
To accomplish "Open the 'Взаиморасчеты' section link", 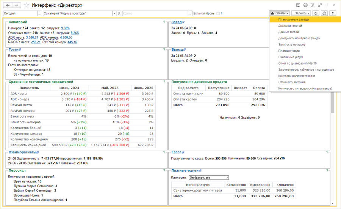I will pos(23,152).
